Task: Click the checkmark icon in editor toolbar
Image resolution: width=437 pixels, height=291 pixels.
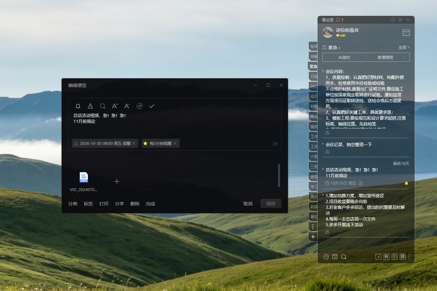Action: click(152, 106)
